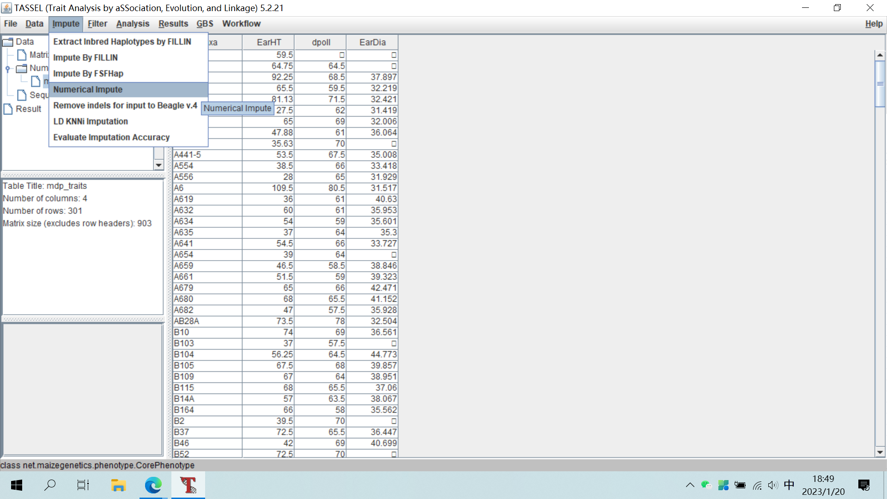The height and width of the screenshot is (499, 887).
Task: Select taxa row A632
Action: [207, 210]
